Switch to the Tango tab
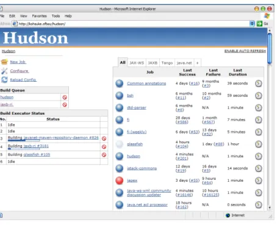This screenshot has height=225, width=277. [x=167, y=63]
